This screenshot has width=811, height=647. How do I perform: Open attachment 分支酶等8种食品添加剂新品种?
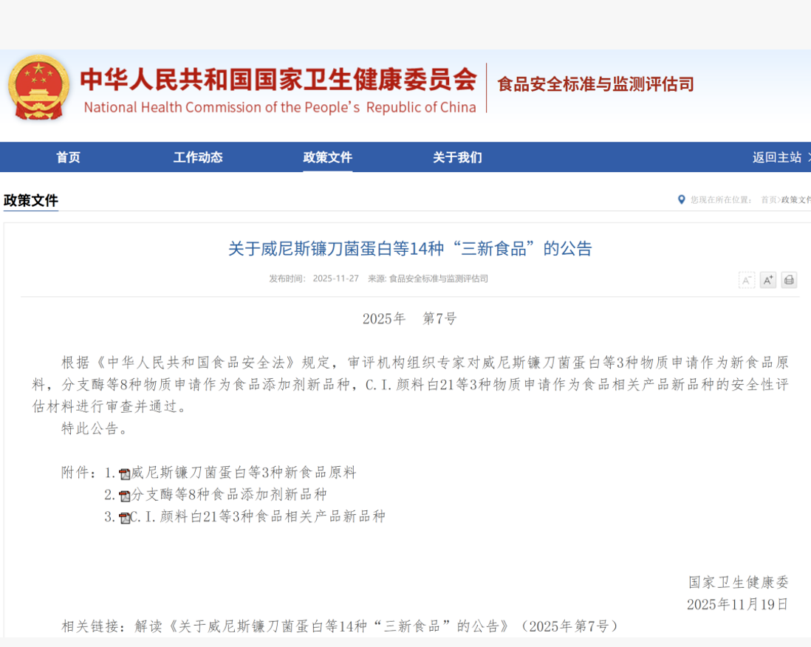[x=229, y=495]
